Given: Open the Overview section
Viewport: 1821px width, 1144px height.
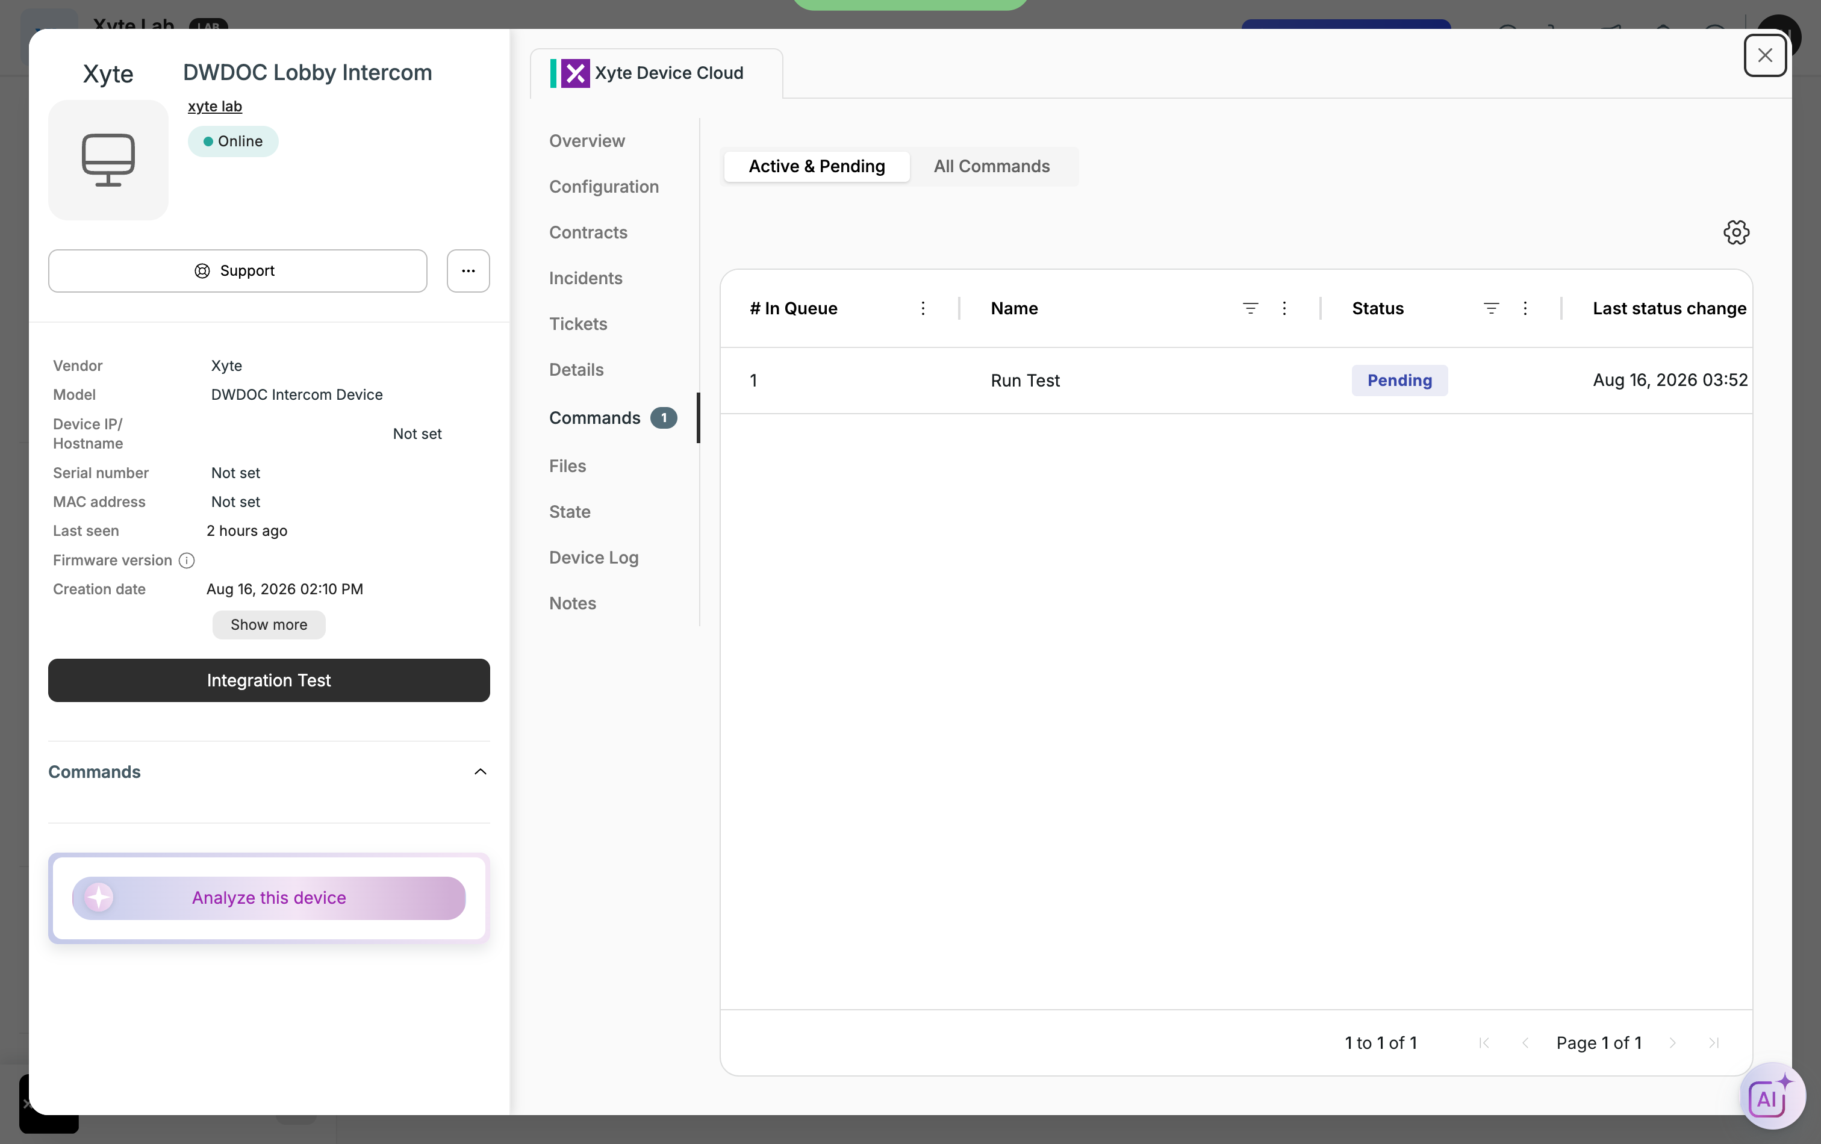Looking at the screenshot, I should 587,141.
